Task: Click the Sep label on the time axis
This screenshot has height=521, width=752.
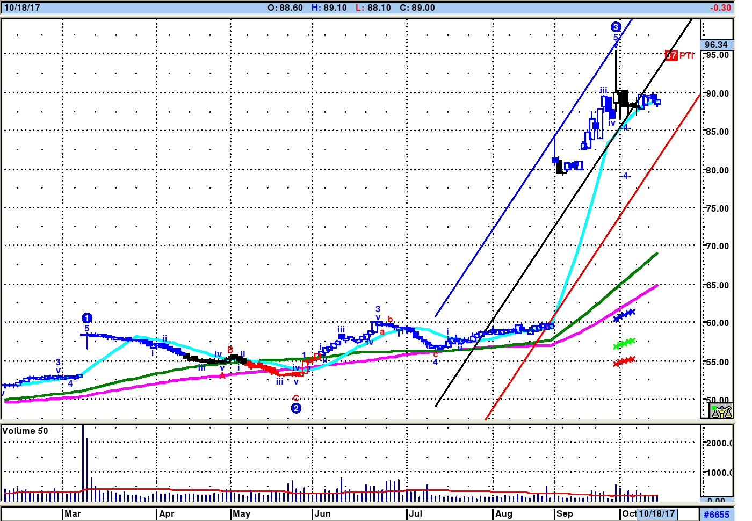Action: (565, 513)
